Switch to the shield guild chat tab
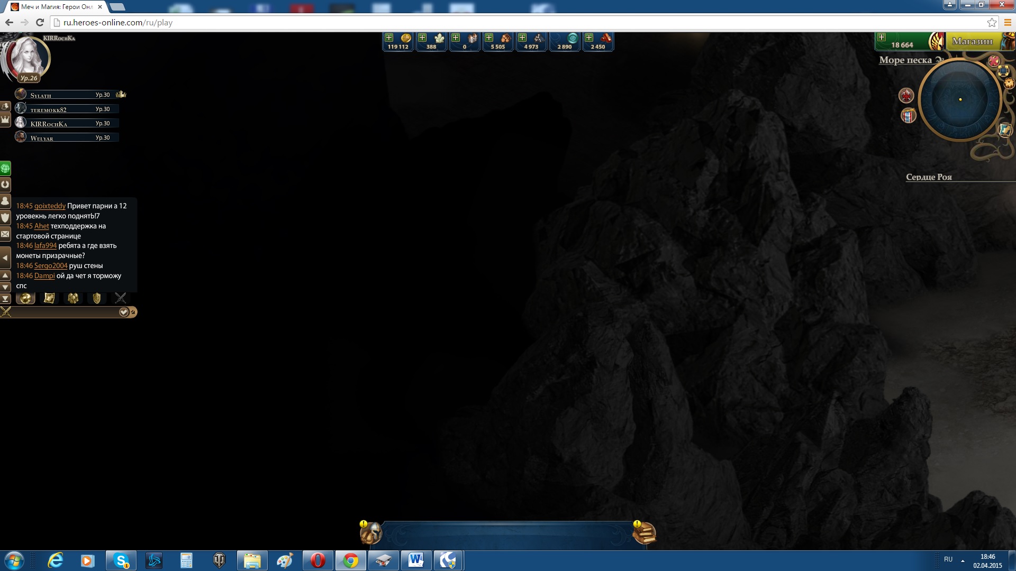 tap(97, 298)
